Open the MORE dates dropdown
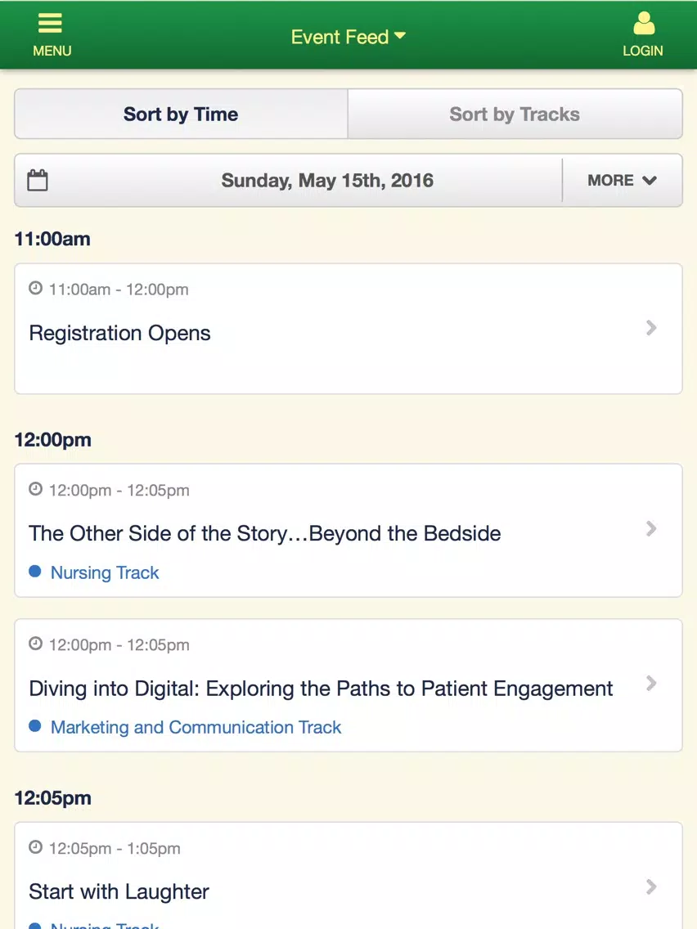This screenshot has width=697, height=929. 623,180
